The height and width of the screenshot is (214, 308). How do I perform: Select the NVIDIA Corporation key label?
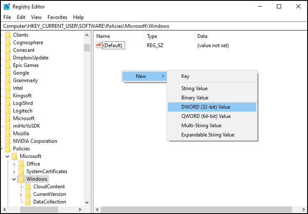(x=35, y=141)
